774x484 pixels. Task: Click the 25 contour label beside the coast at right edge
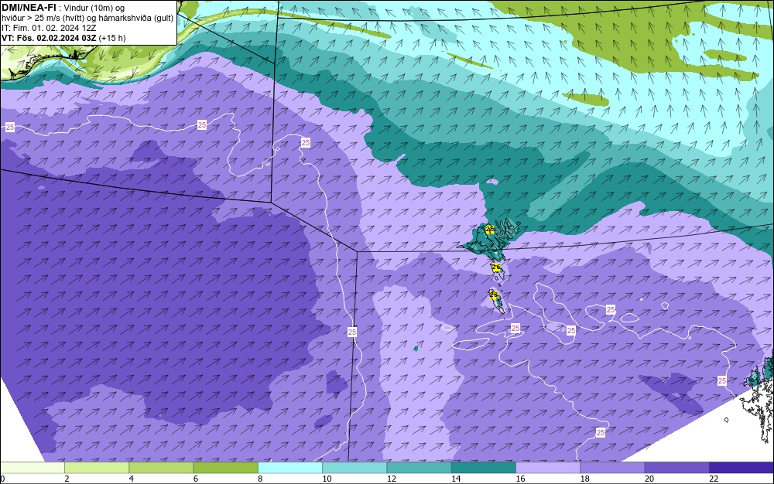coord(721,380)
